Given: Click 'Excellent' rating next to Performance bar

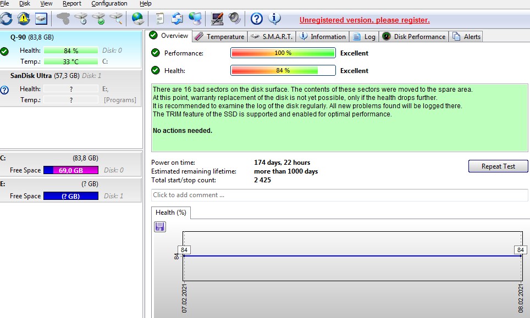Looking at the screenshot, I should (354, 53).
